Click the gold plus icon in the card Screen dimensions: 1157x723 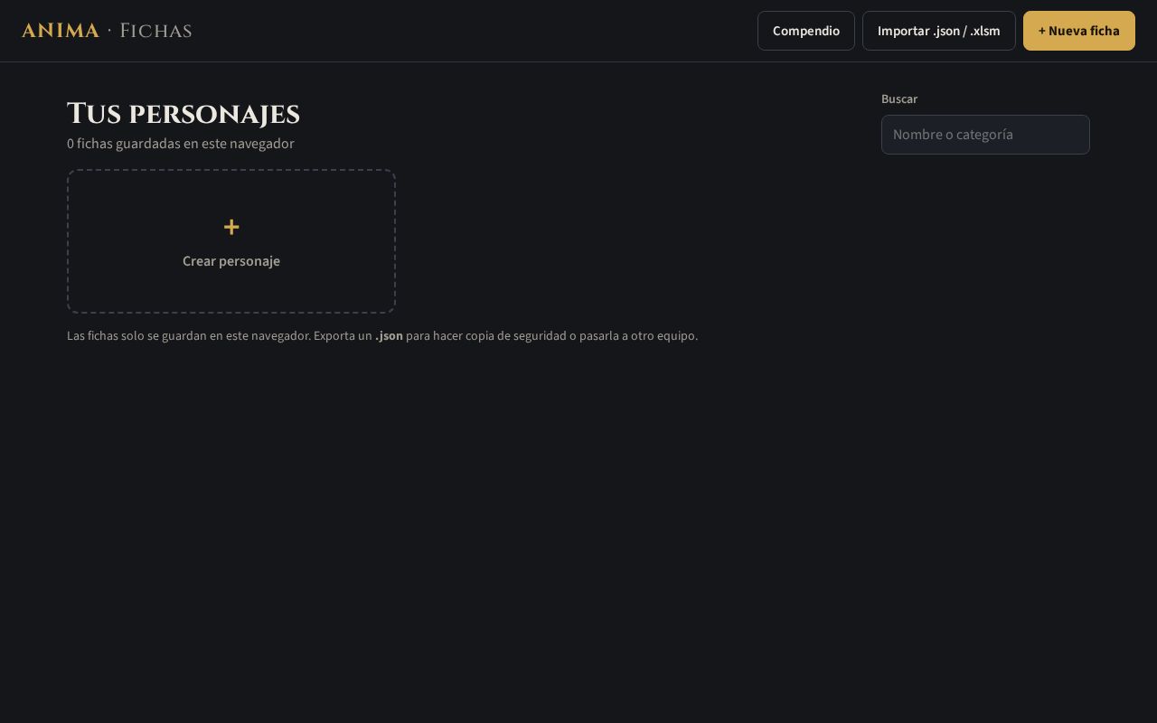tap(231, 227)
